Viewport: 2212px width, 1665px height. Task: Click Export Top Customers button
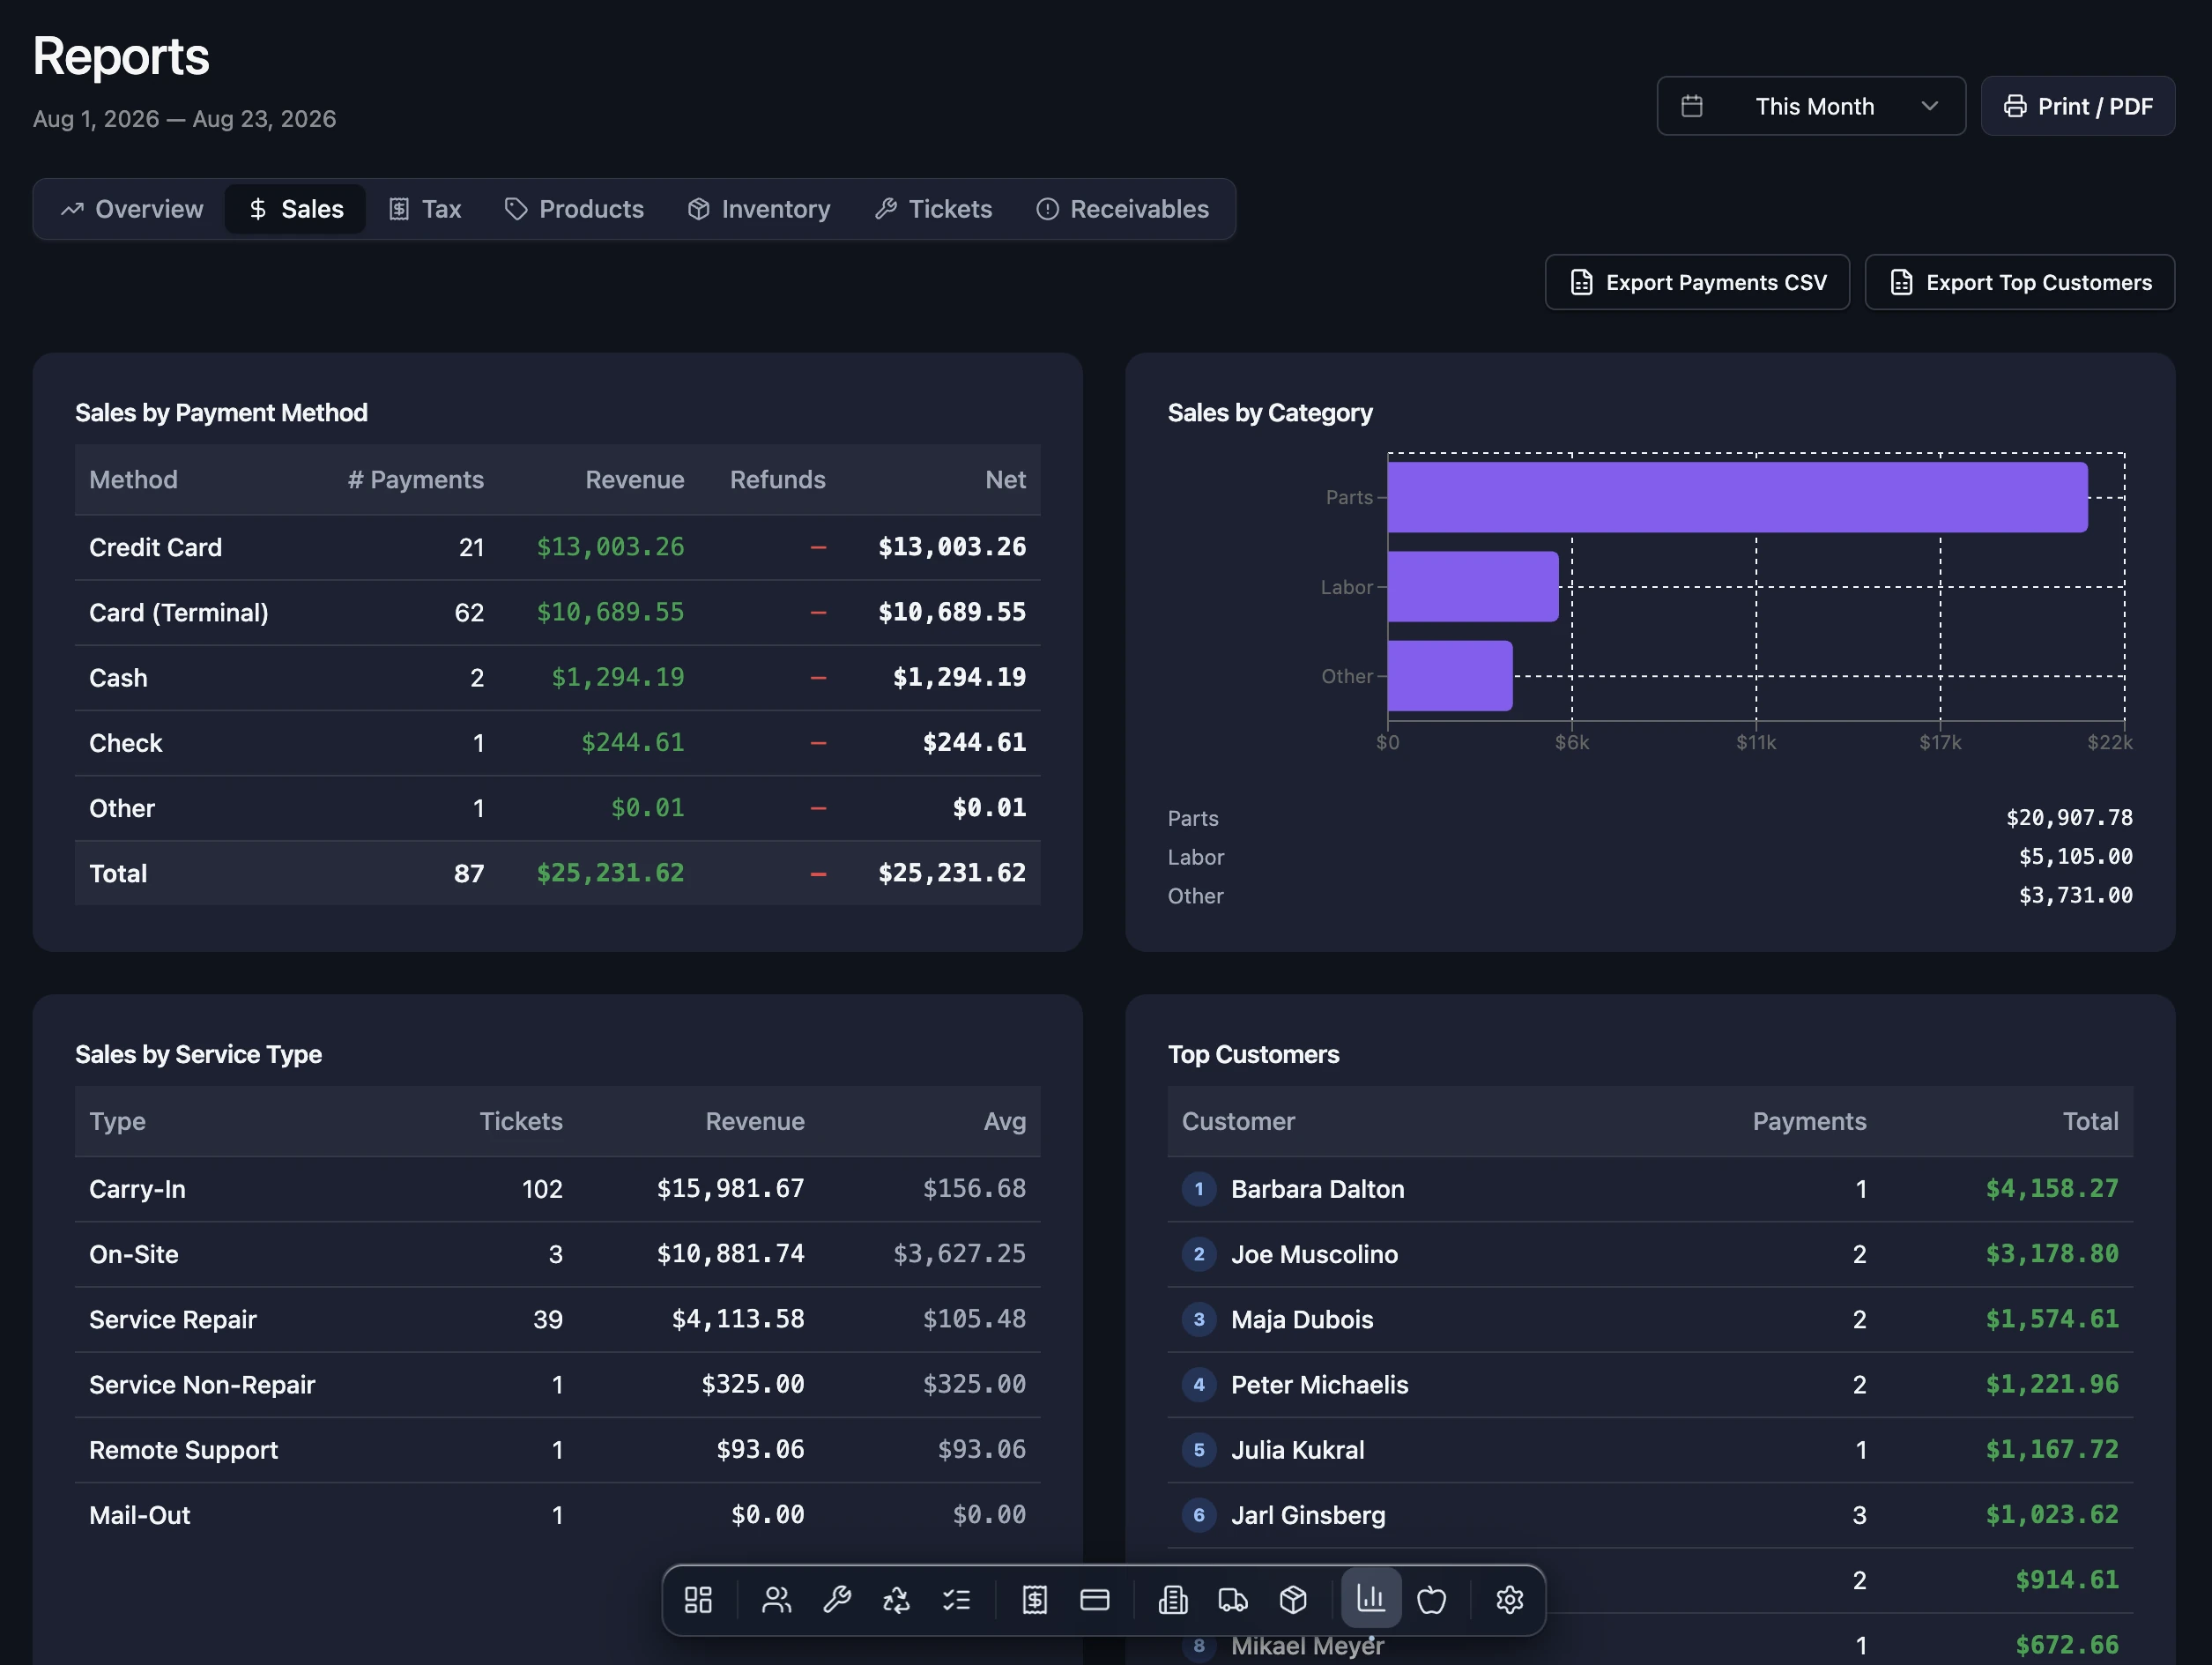pyautogui.click(x=2020, y=283)
